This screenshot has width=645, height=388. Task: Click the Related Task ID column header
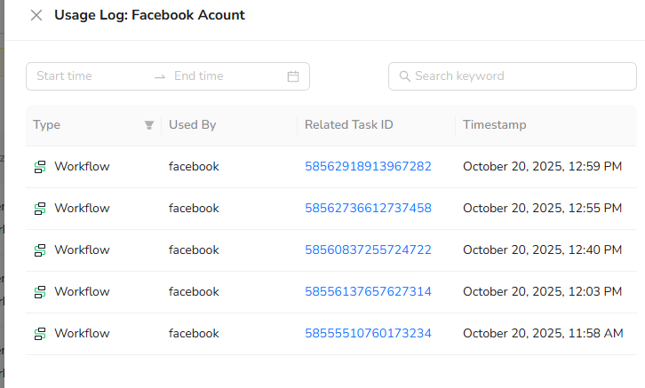348,125
